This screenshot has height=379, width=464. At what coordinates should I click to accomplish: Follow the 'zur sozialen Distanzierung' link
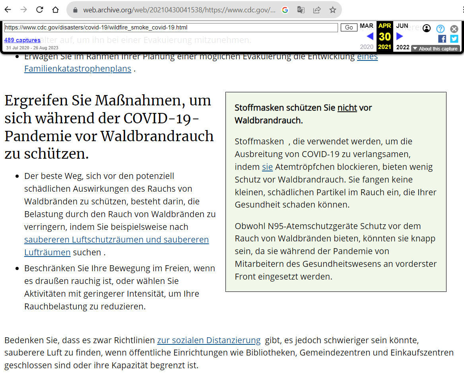209,340
